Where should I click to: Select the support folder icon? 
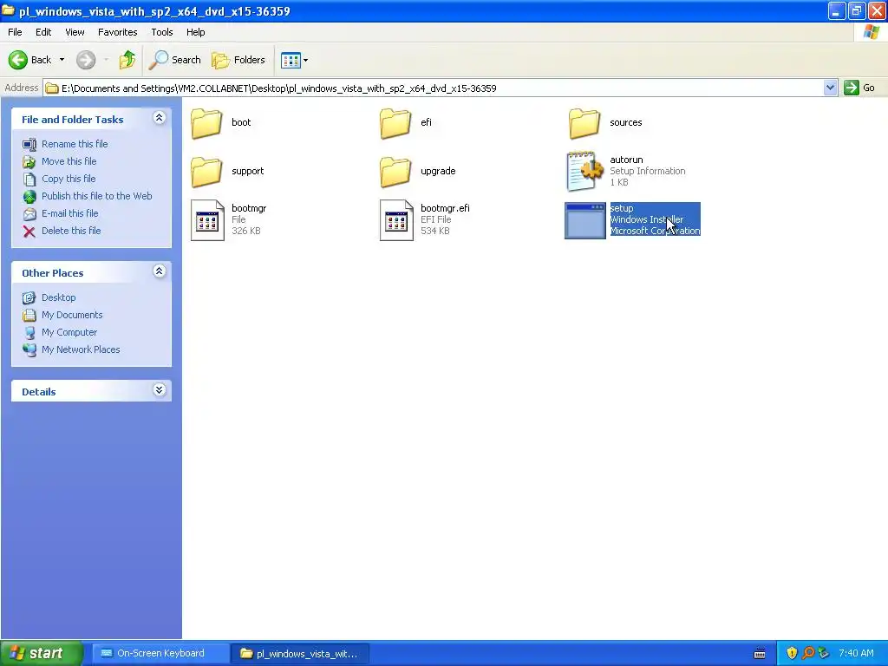[206, 172]
